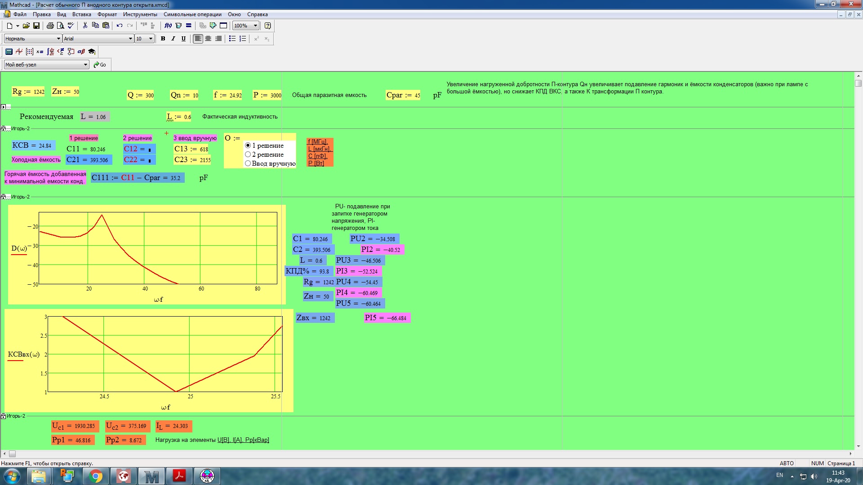This screenshot has height=485, width=863.
Task: Select the 'Ввод вручную' radio option
Action: pyautogui.click(x=248, y=163)
